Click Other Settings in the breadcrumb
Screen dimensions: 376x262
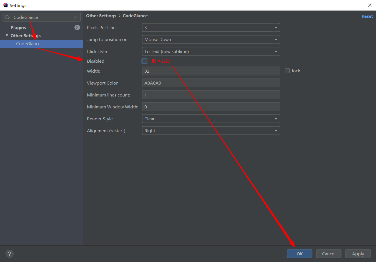click(101, 16)
